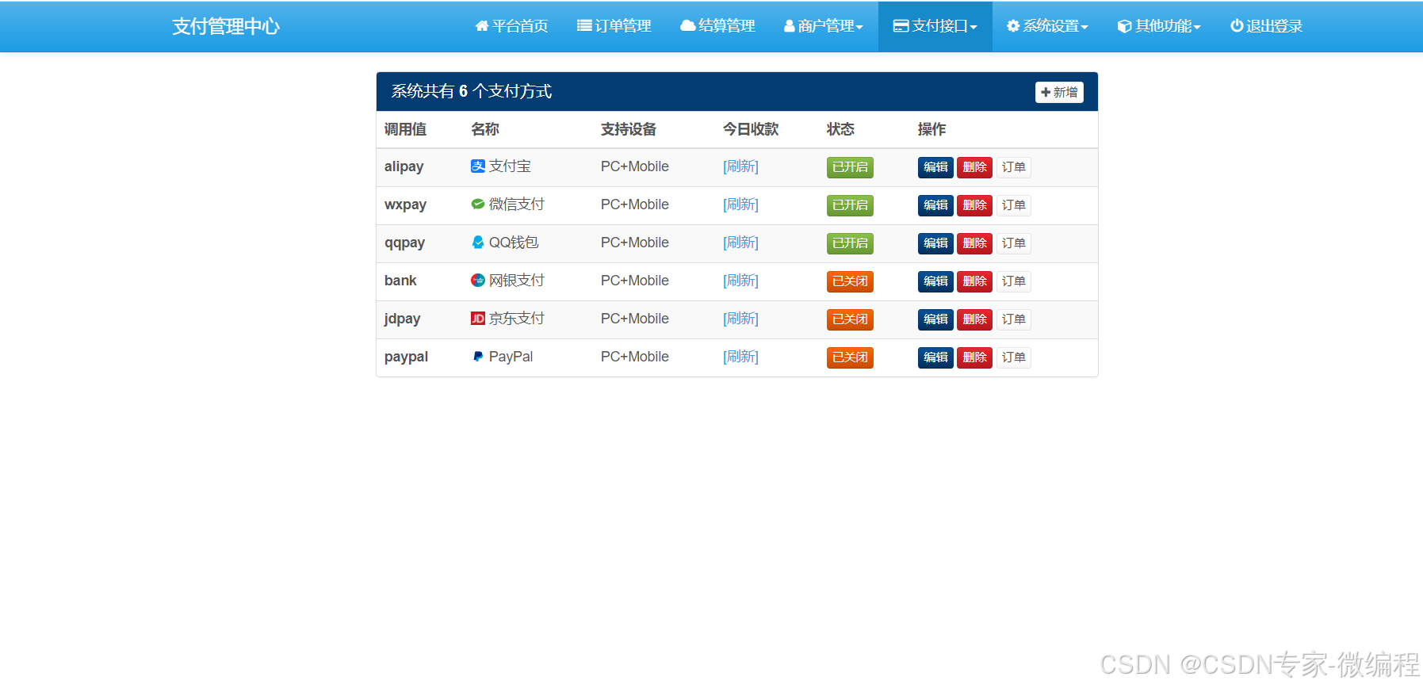1423x688 pixels.
Task: Click the Alipay logo icon
Action: (x=478, y=166)
